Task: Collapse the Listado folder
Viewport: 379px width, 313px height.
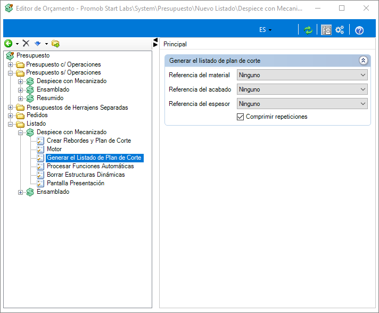Action: 11,124
